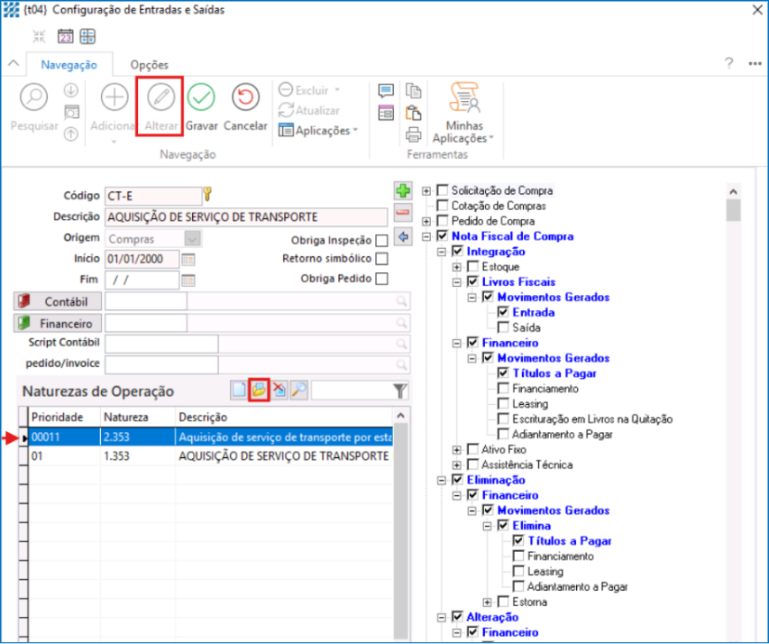
Task: Click the Financeiro button
Action: 58,323
